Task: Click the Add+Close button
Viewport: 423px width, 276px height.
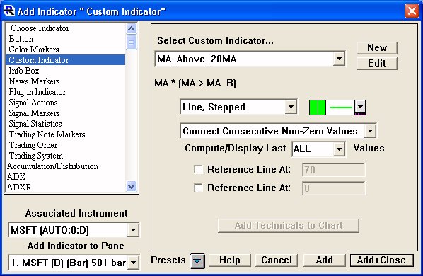Action: [x=381, y=260]
